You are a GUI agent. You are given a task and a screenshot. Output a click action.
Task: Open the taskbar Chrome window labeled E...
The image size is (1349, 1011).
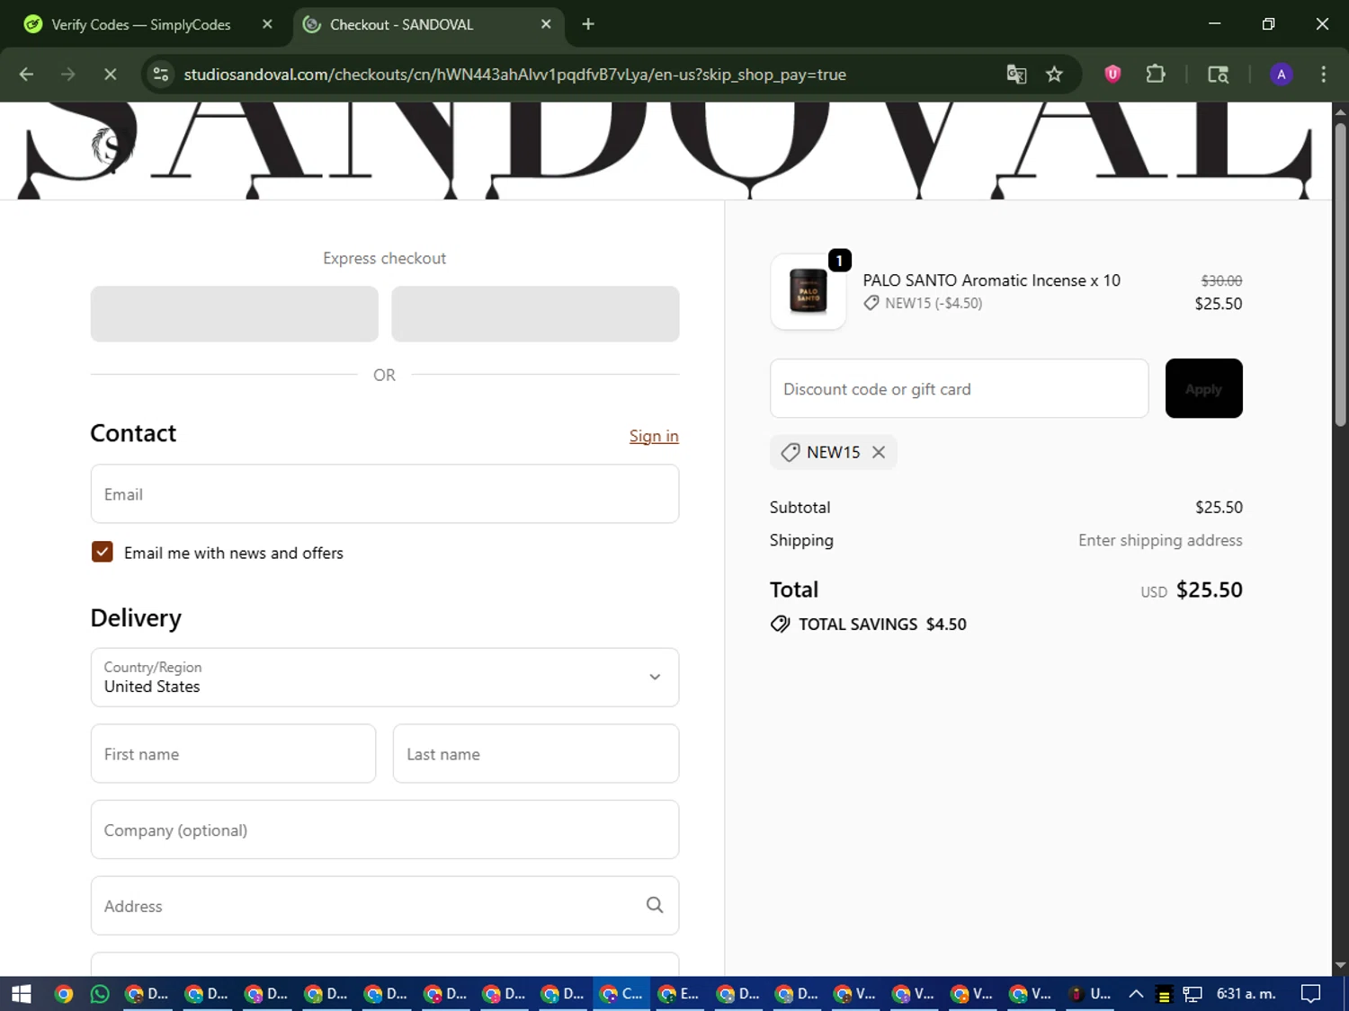pos(679,994)
